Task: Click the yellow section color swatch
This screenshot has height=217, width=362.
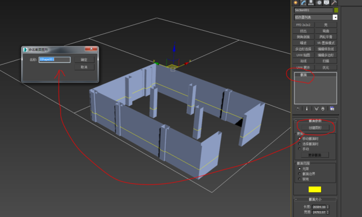Action: (315, 189)
